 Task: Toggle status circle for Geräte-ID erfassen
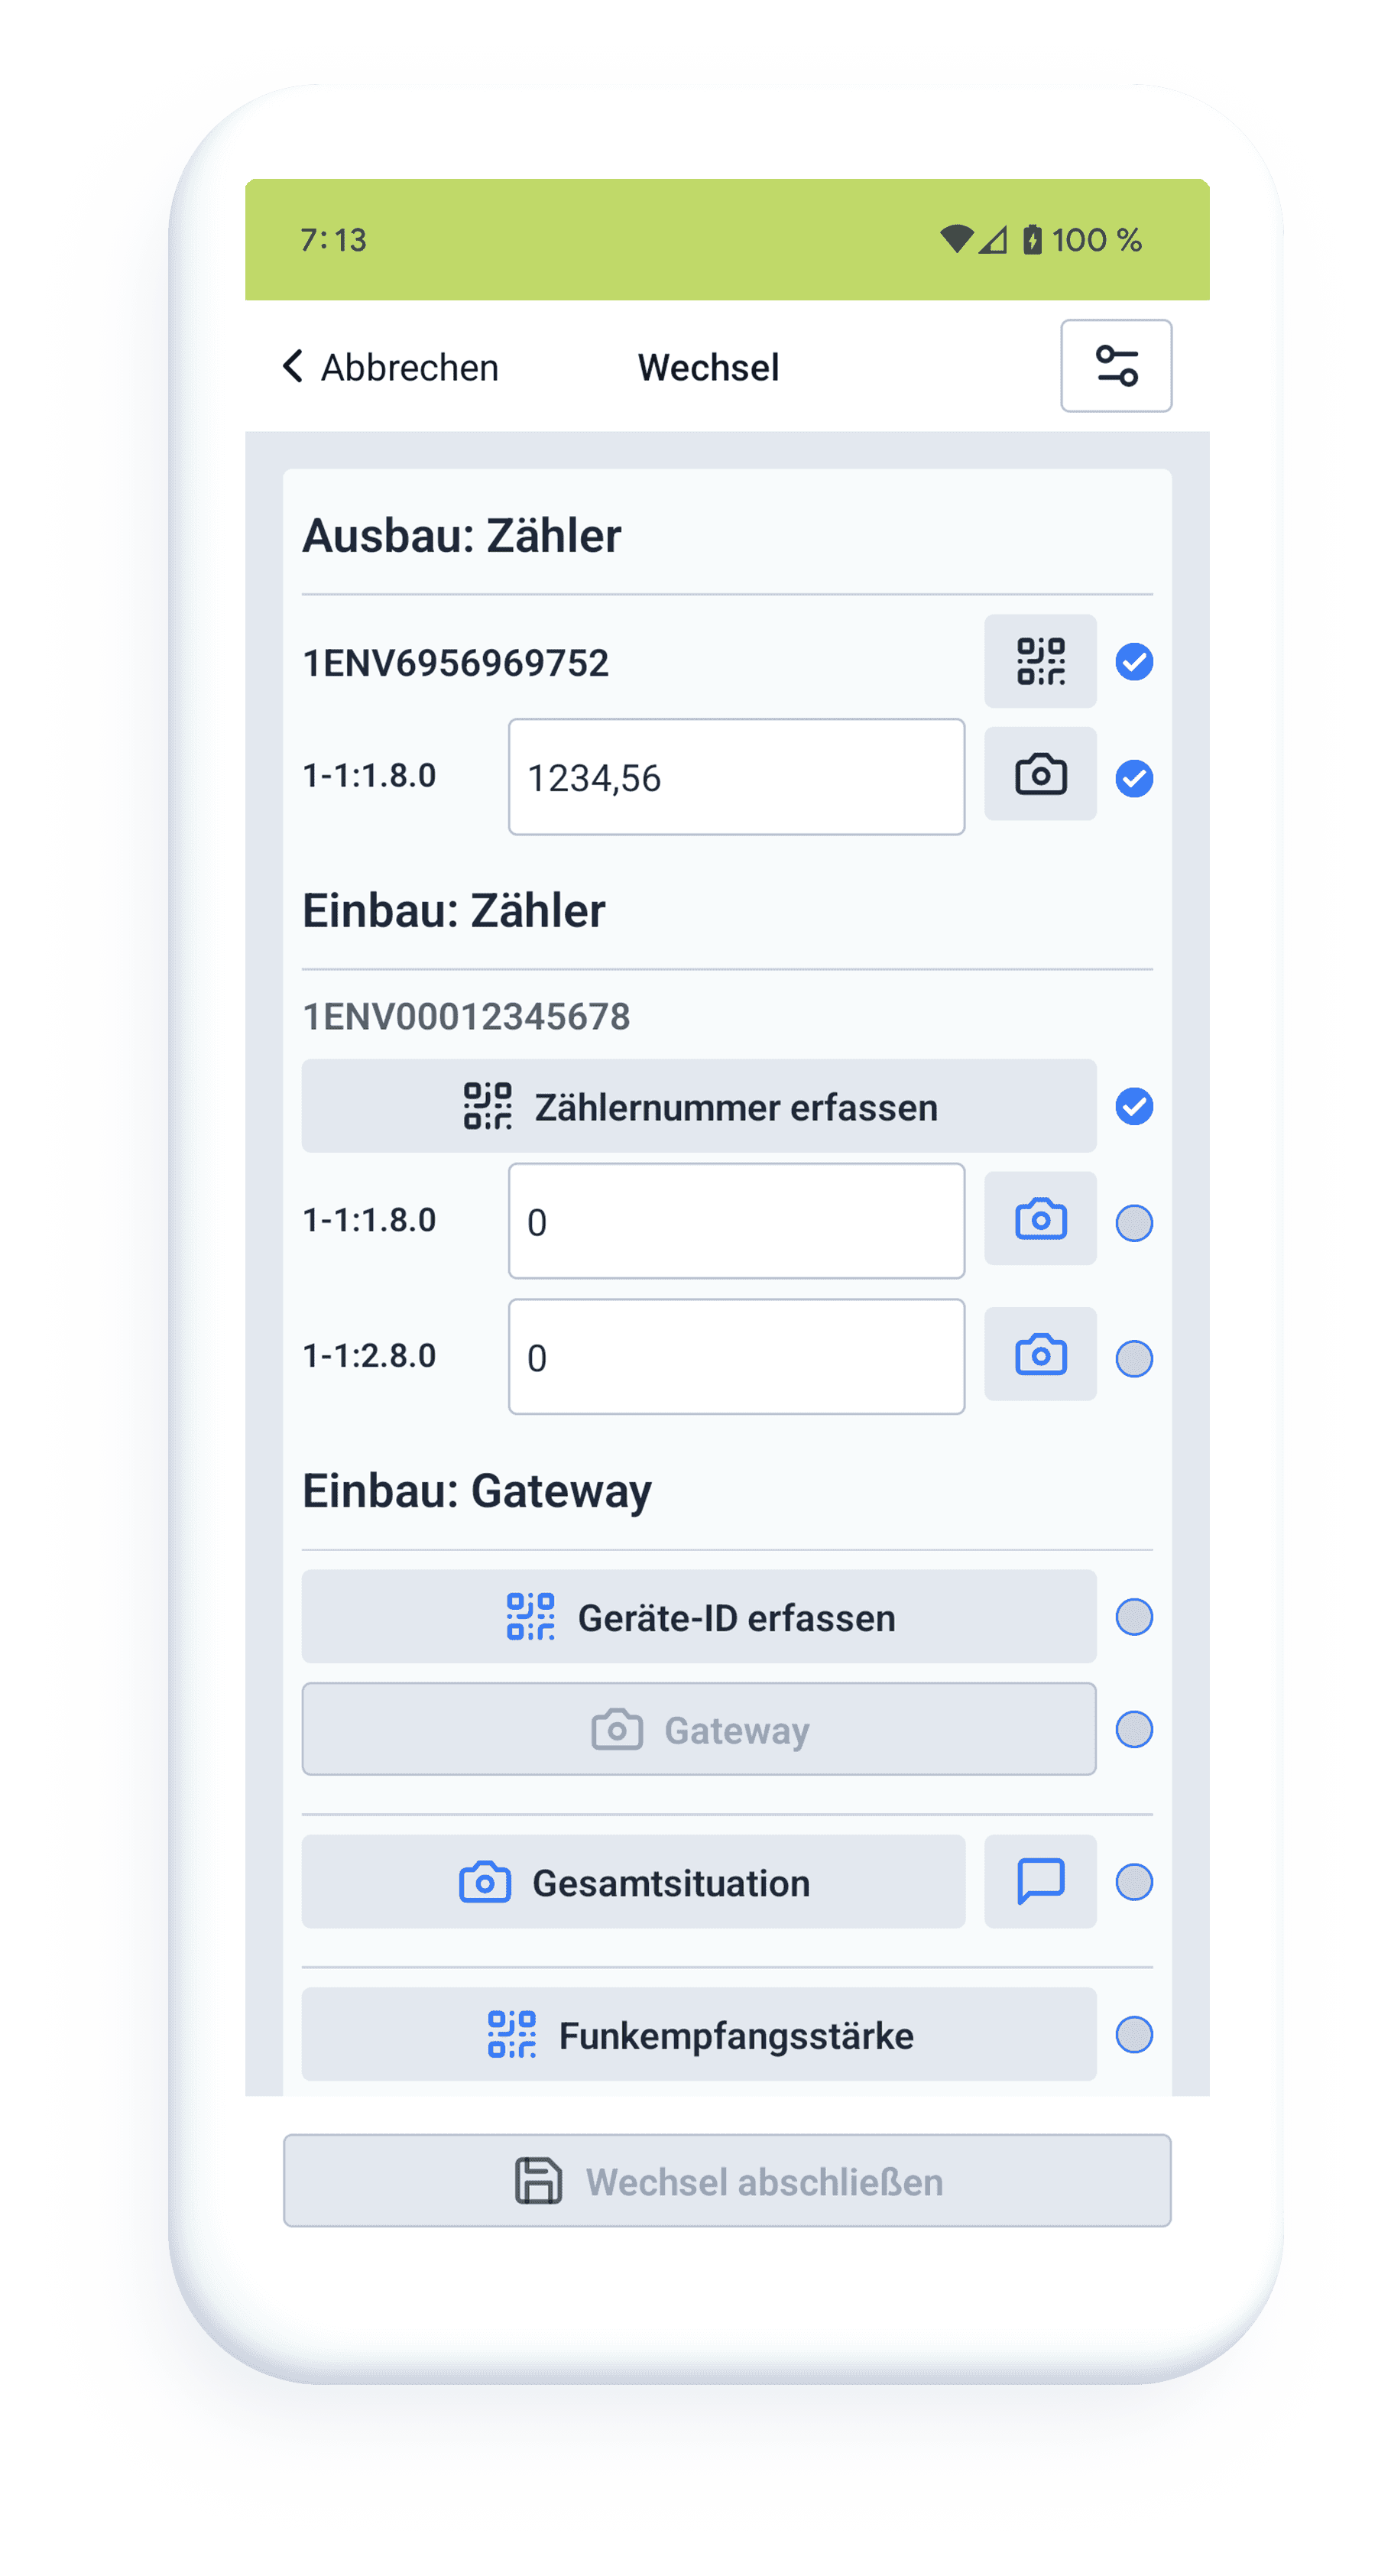[x=1133, y=1617]
